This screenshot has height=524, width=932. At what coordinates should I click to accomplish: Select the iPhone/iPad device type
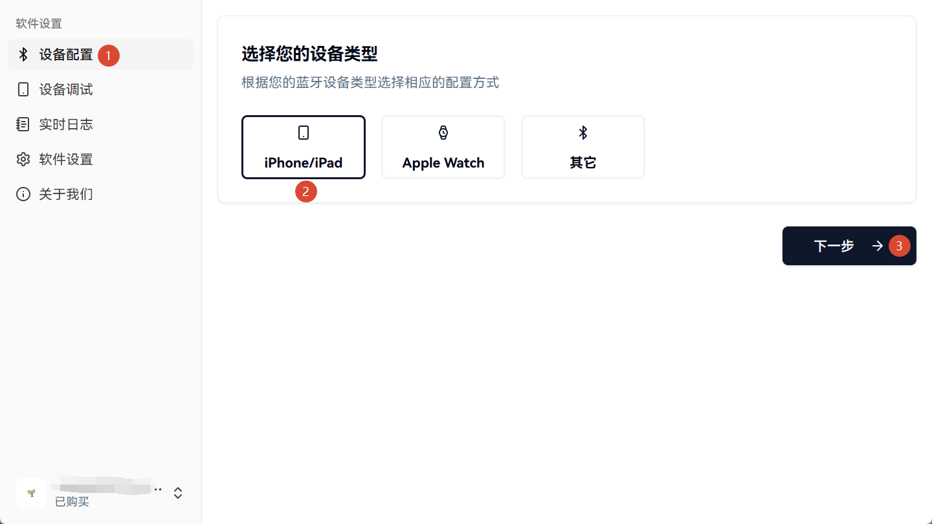pos(304,147)
